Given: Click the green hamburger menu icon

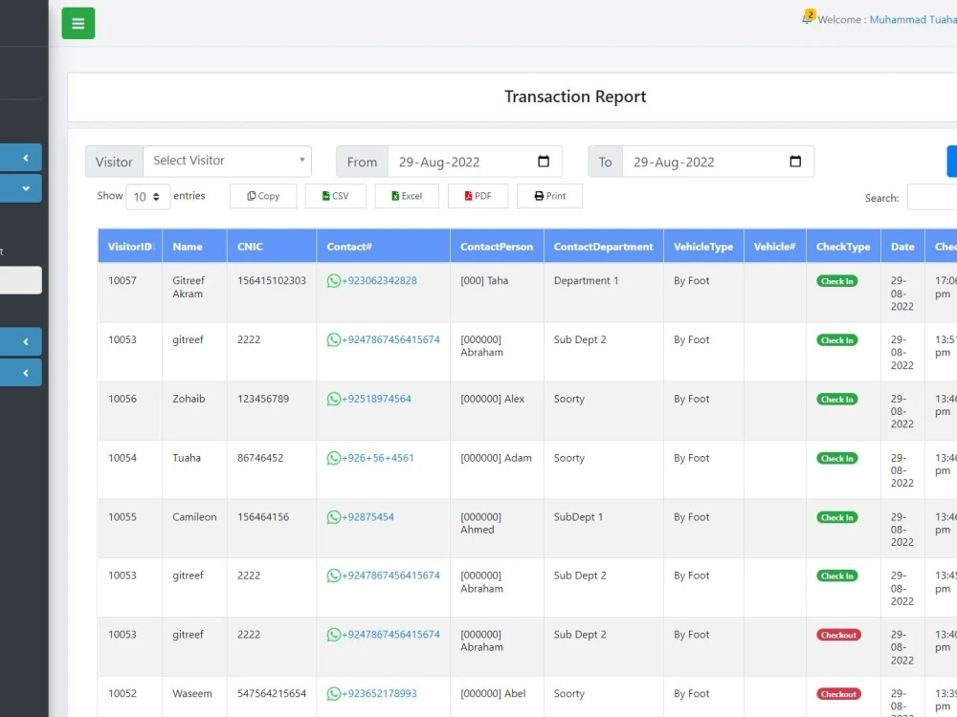Looking at the screenshot, I should [x=78, y=22].
